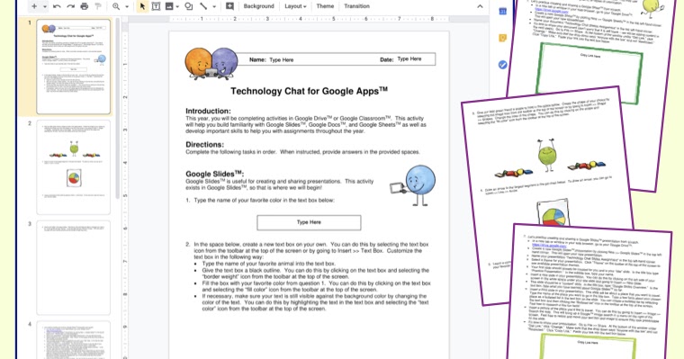Select the text box tool
The image size is (684, 359).
pos(156,6)
